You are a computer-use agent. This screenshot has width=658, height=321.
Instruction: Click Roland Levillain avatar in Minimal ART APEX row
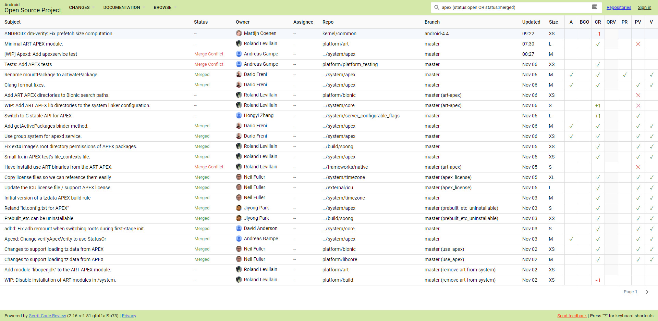click(239, 43)
